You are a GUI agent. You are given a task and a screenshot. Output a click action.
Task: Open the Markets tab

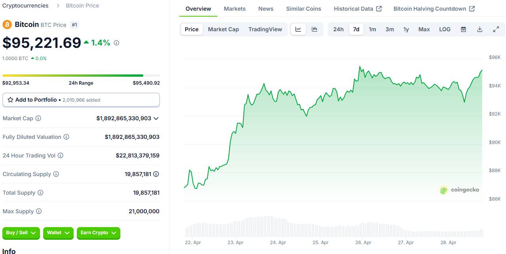234,9
